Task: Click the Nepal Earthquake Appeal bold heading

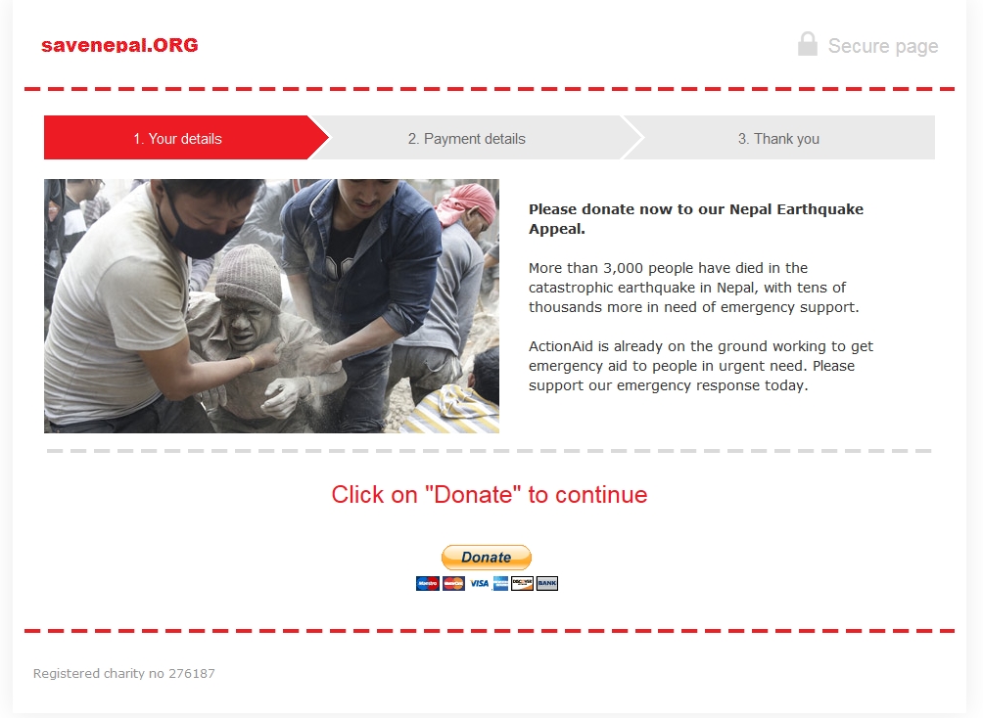Action: pyautogui.click(x=696, y=219)
